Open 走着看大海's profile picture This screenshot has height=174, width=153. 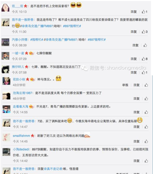pos(6,109)
